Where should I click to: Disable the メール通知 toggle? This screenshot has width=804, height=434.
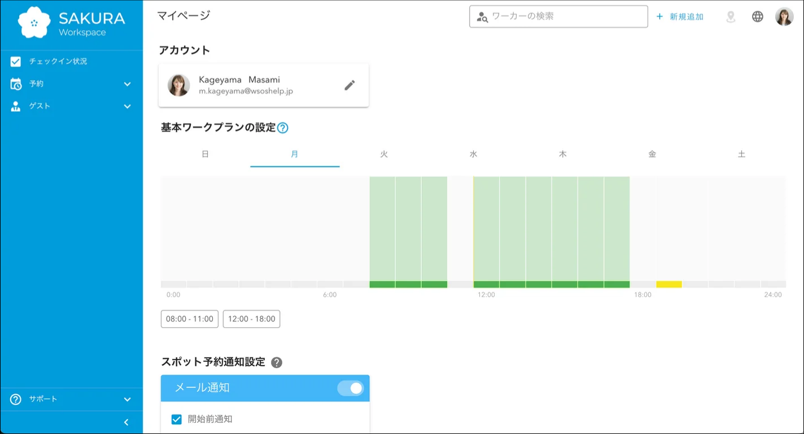350,388
